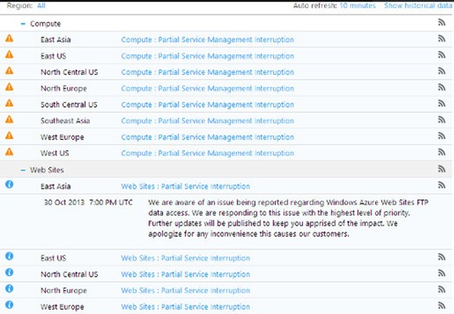
Task: Open RSS feed for Compute North Central US
Action: click(x=441, y=71)
